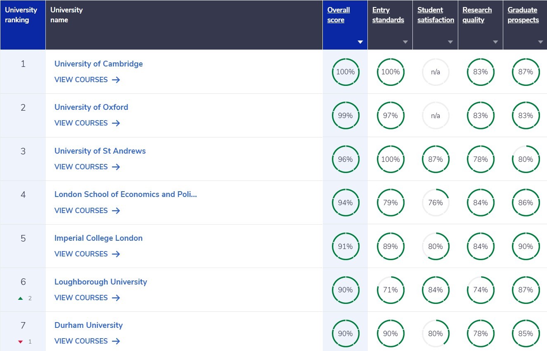This screenshot has width=547, height=351.
Task: Click LSE 94% overall score circle
Action: [x=346, y=203]
